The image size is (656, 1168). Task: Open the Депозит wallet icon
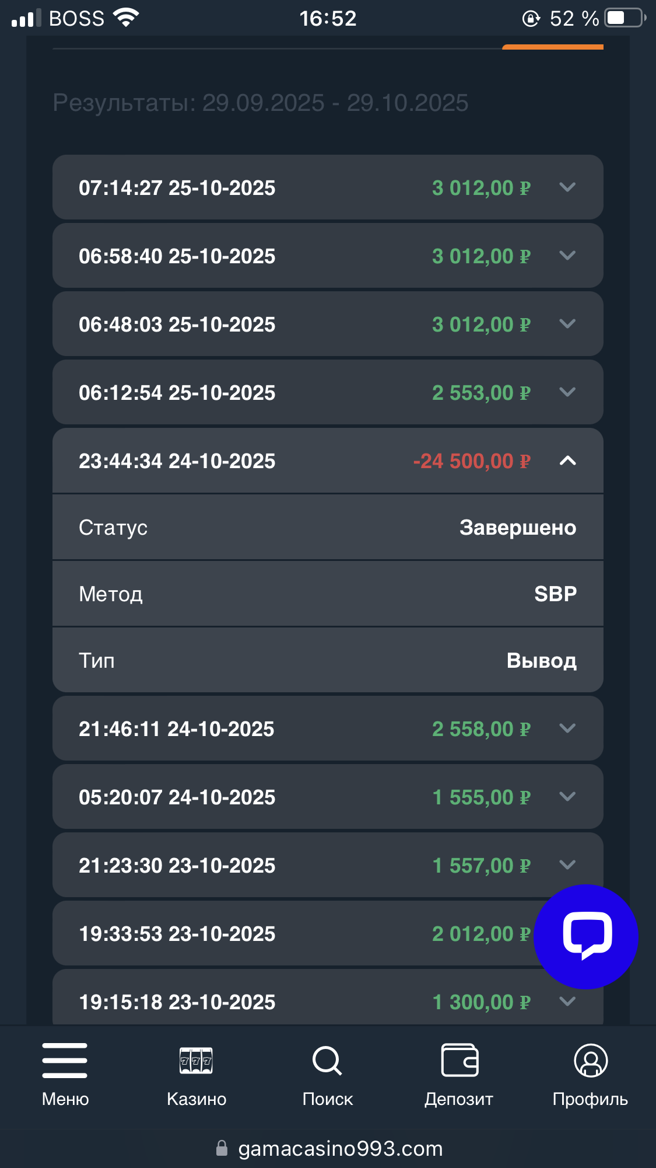[x=459, y=1061]
